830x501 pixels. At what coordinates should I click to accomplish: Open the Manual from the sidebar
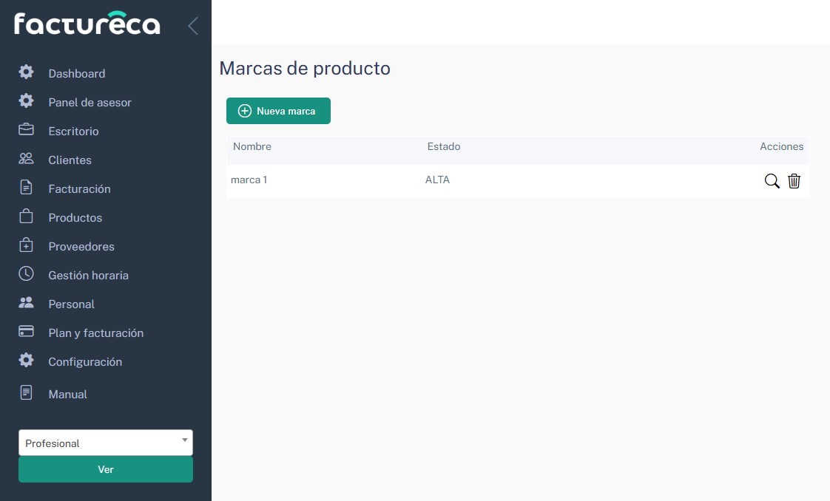pos(67,394)
